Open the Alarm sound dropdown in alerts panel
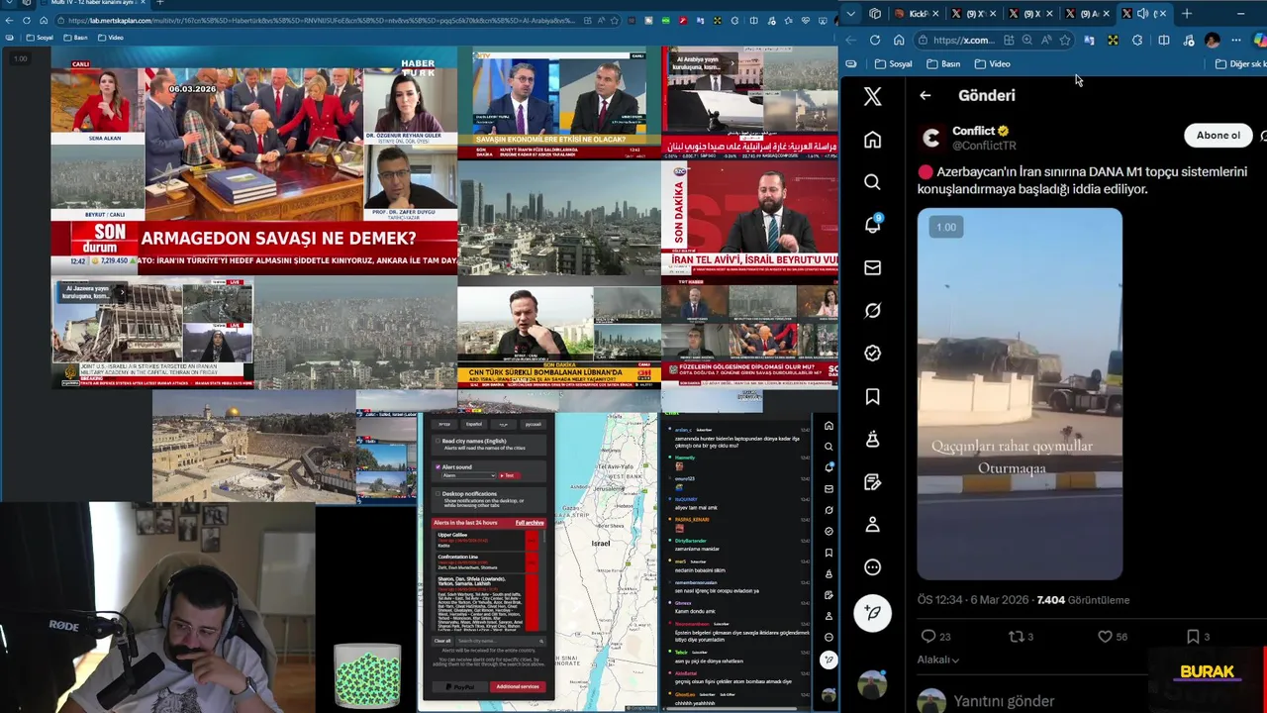Viewport: 1267px width, 713px height. tap(468, 475)
